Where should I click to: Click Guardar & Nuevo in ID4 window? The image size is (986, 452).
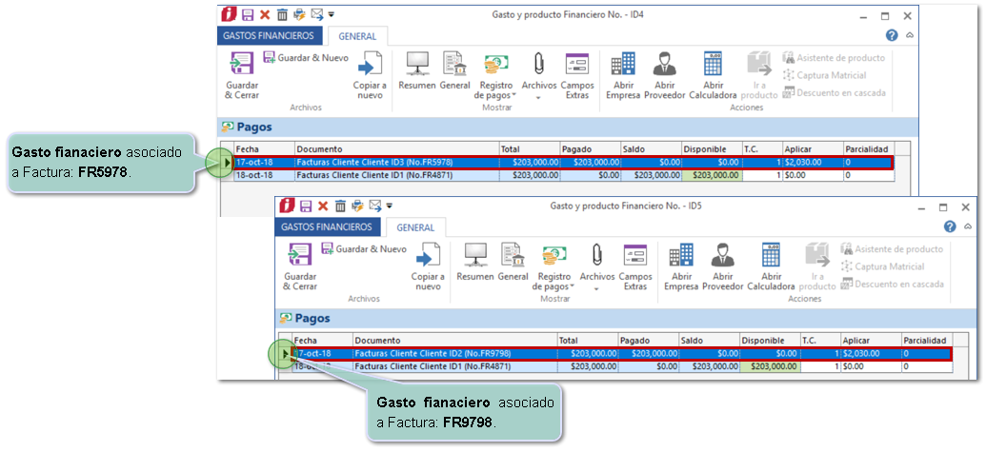pyautogui.click(x=305, y=58)
